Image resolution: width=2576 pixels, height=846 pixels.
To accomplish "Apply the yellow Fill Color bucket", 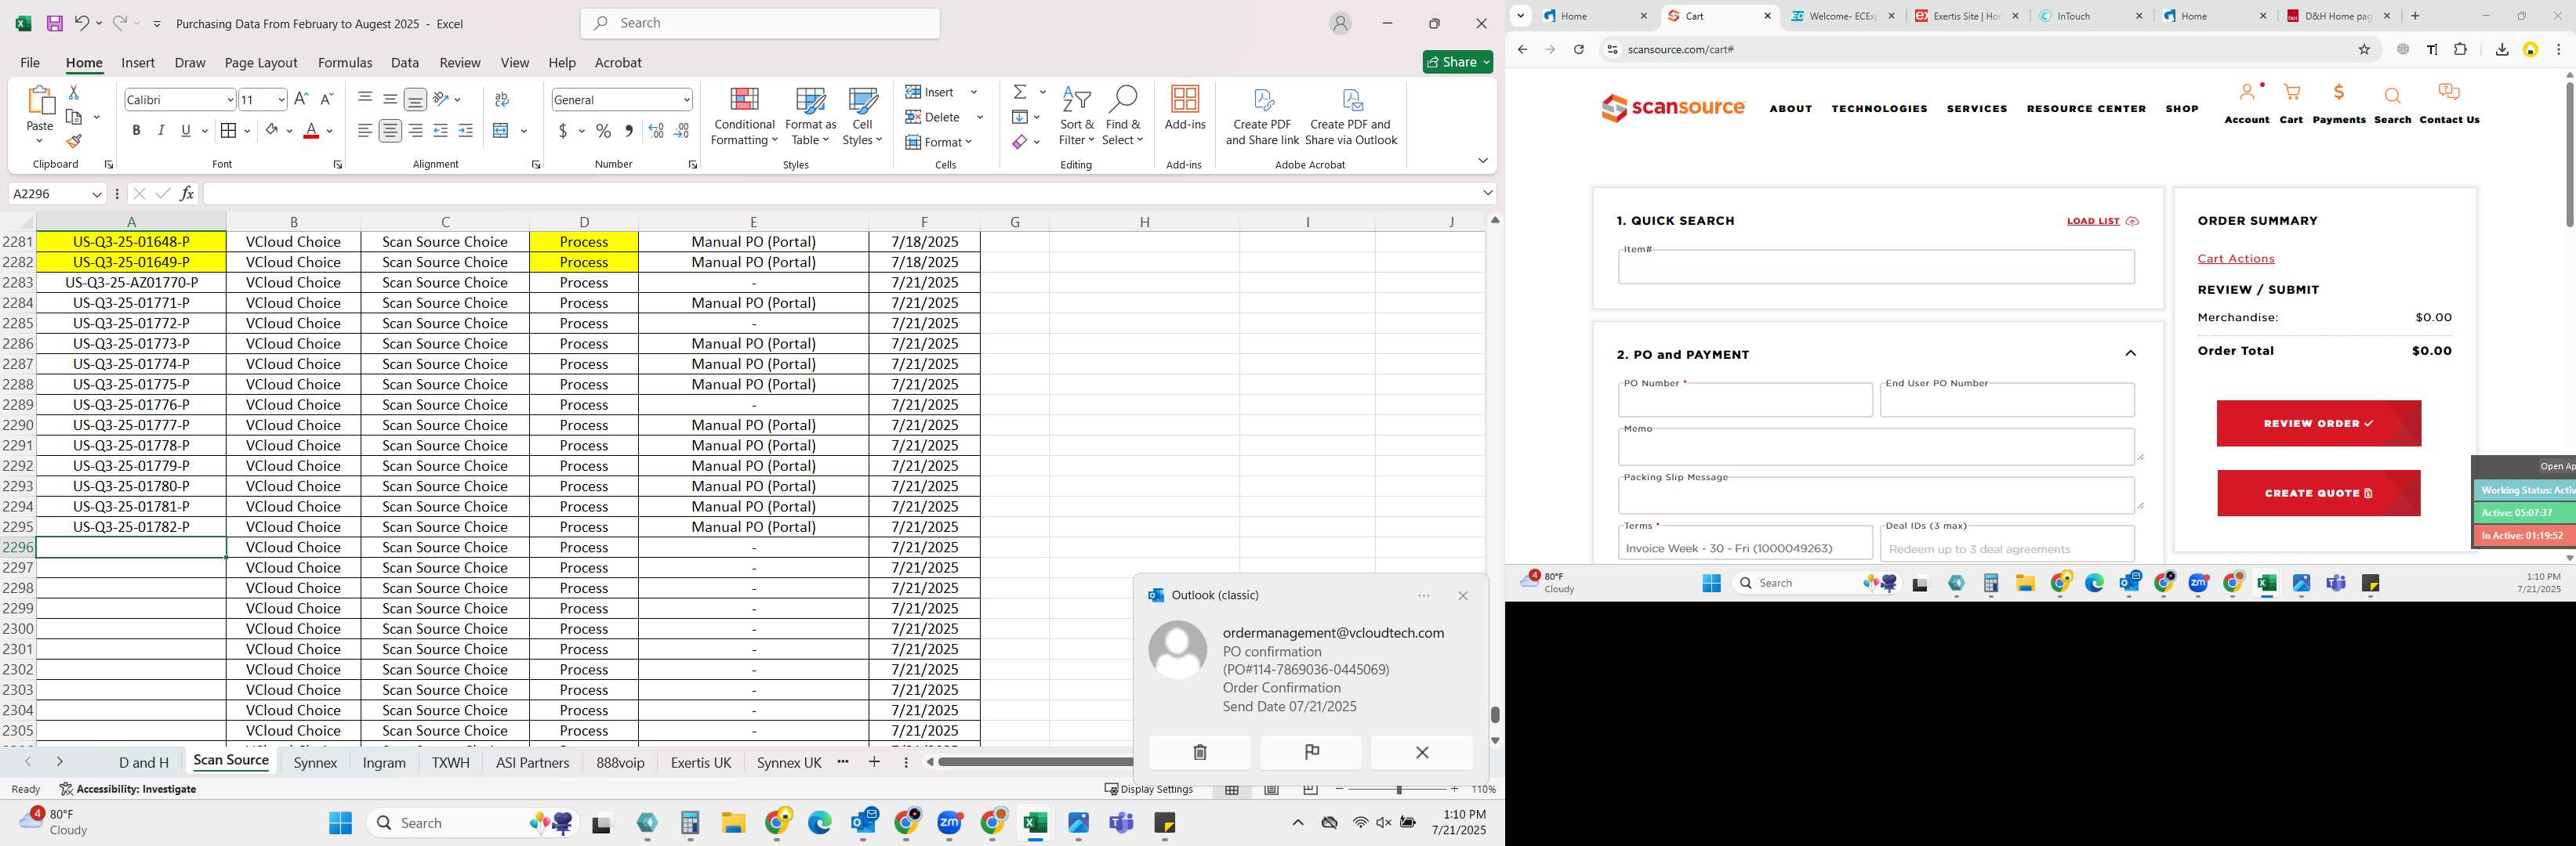I will point(271,131).
